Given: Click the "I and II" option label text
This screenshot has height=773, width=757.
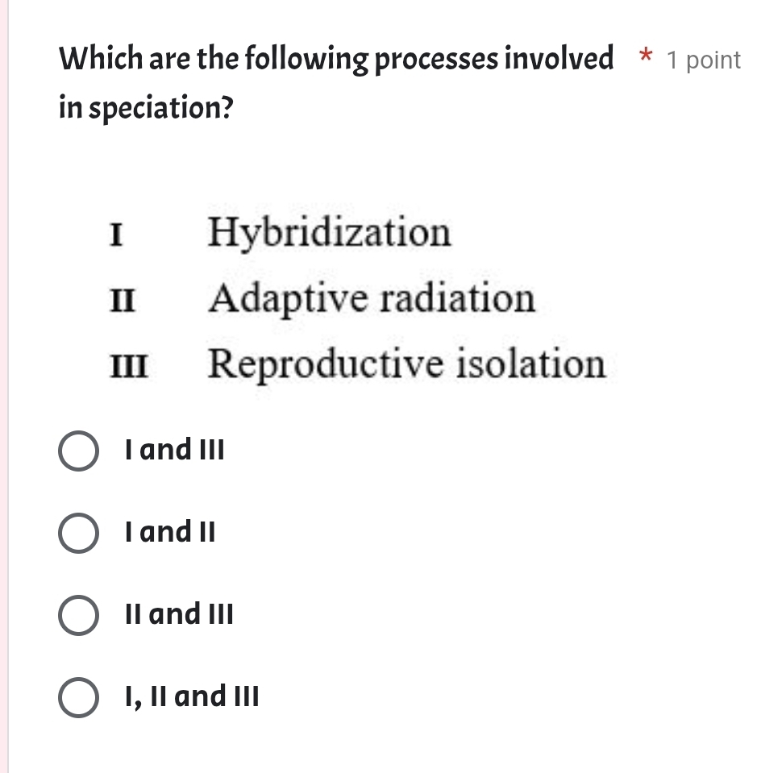Looking at the screenshot, I should coord(169,532).
